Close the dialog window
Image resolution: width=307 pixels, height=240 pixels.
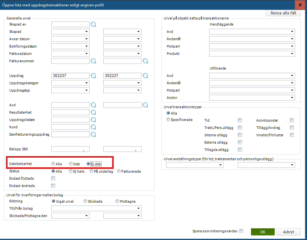(300, 5)
